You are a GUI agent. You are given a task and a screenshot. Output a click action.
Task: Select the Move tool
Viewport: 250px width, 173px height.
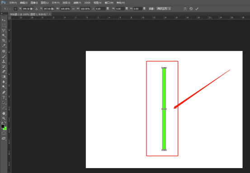point(4,20)
